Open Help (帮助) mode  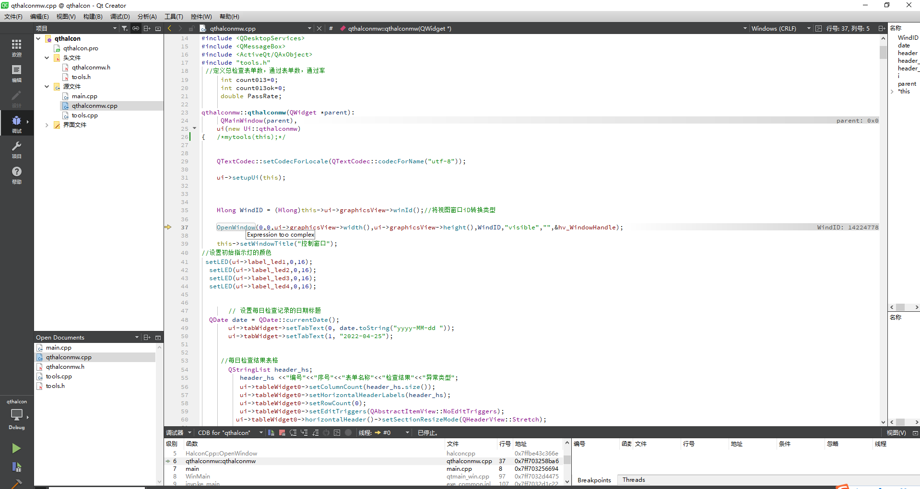point(16,175)
